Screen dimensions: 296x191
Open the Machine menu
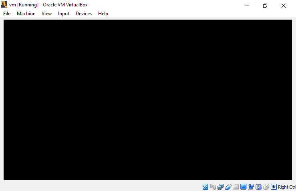tap(26, 14)
